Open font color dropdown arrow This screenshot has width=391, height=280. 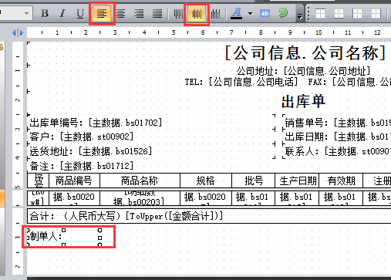click(x=250, y=13)
